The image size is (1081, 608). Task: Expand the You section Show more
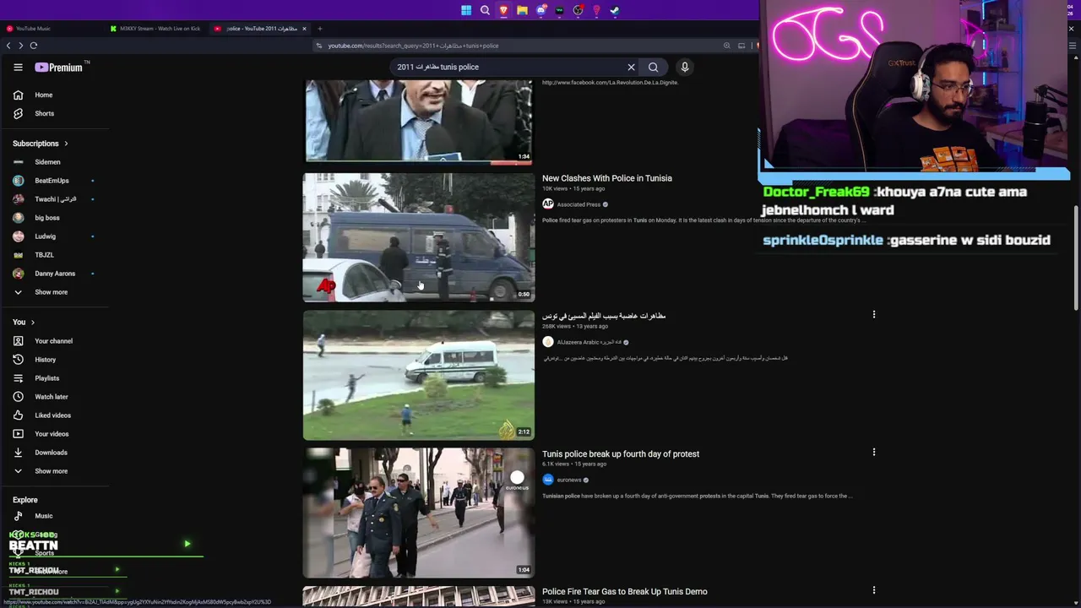[51, 471]
